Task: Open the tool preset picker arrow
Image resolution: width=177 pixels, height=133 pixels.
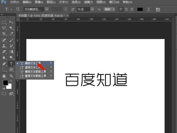Action: [11, 9]
